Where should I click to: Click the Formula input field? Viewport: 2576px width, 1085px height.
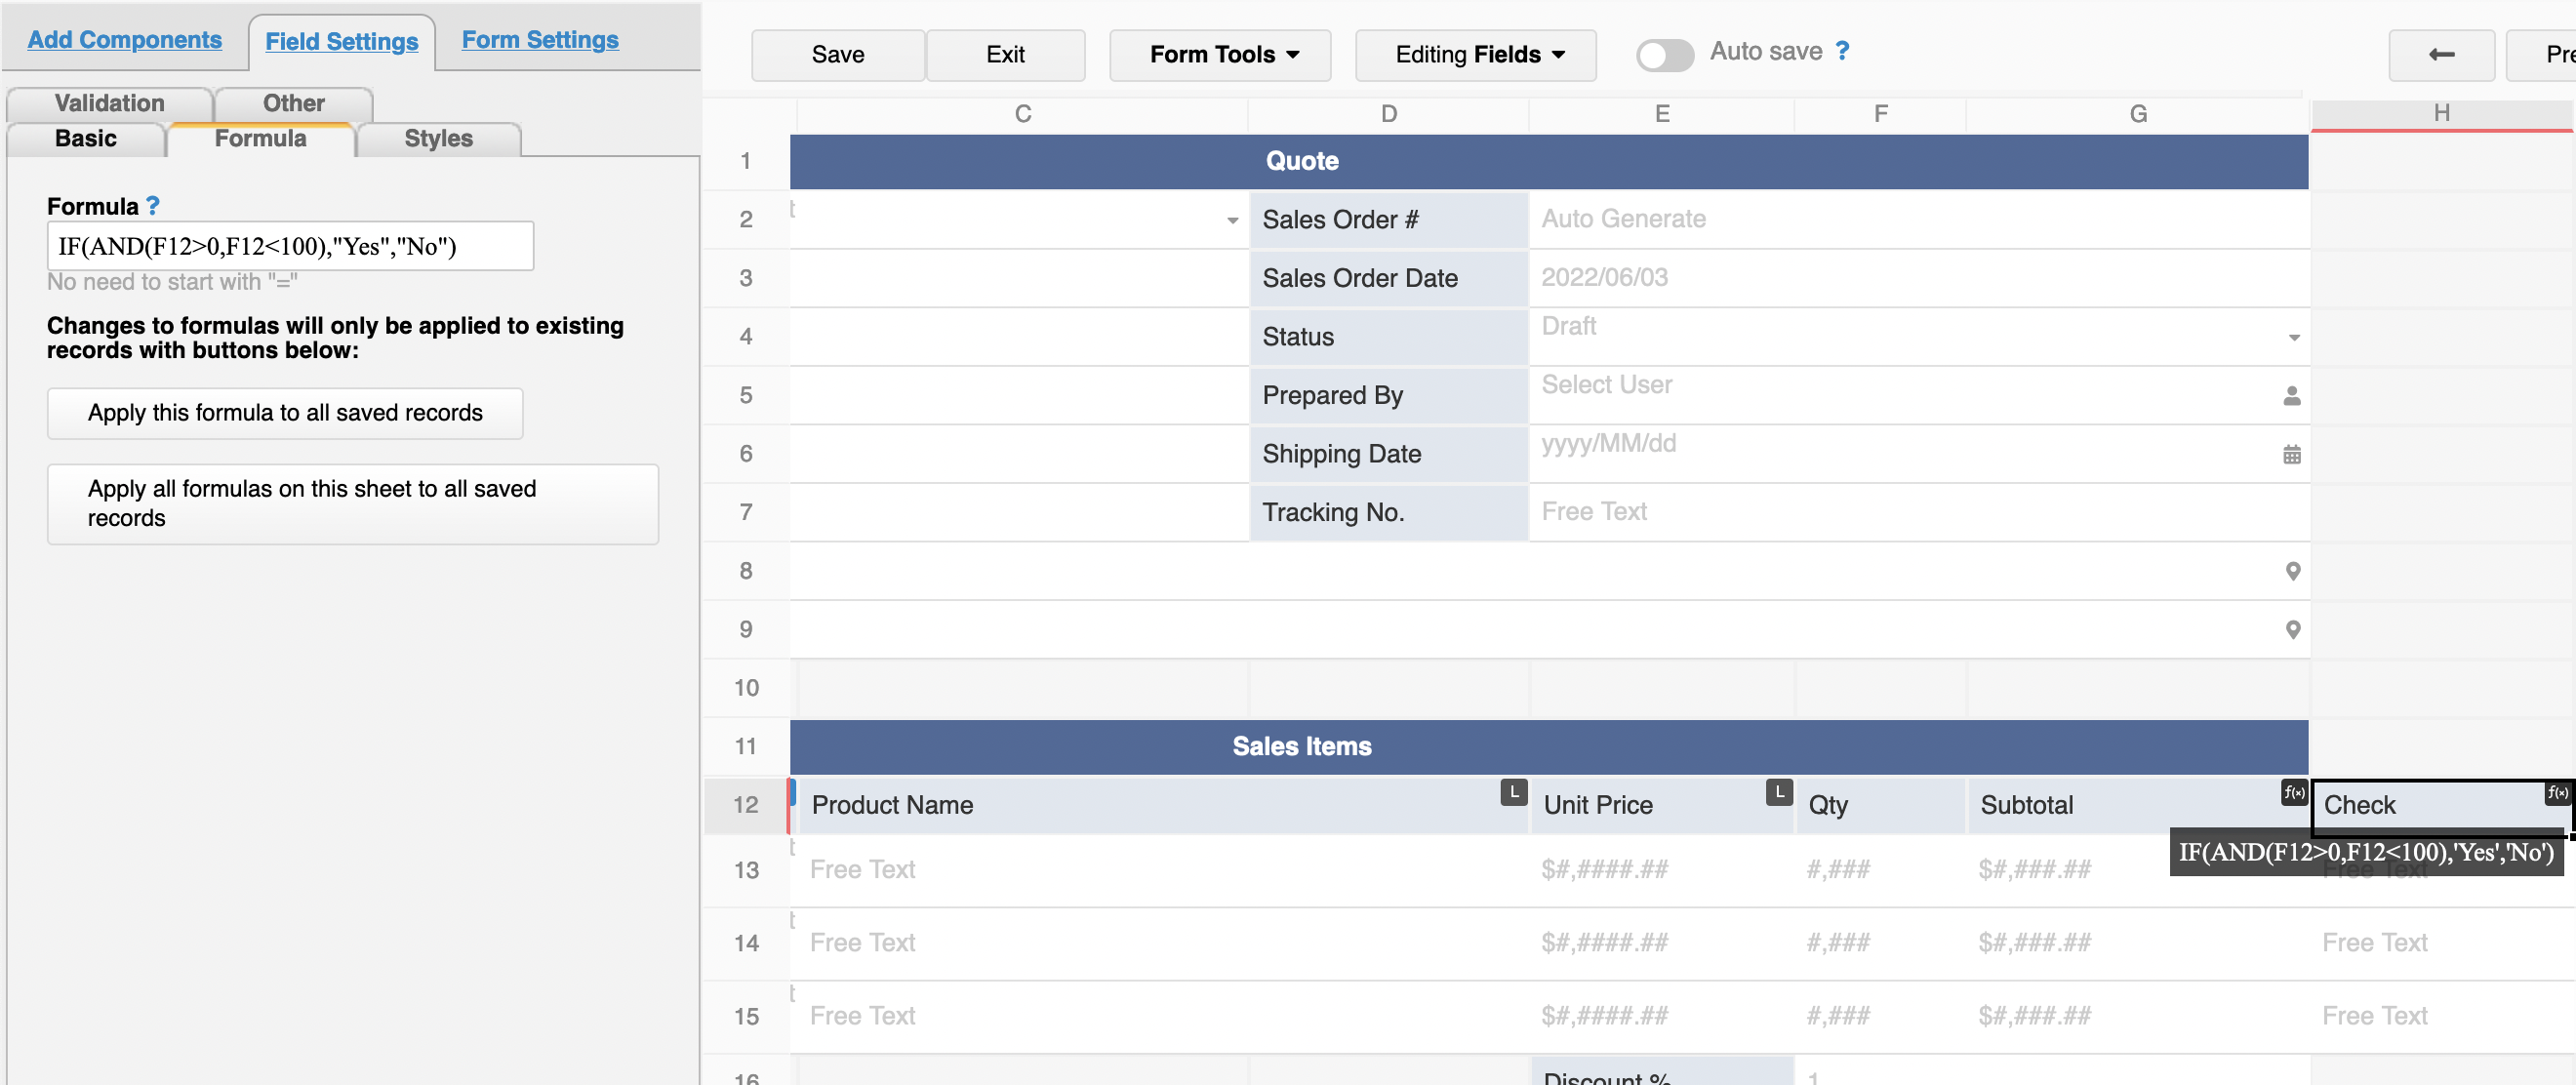(x=290, y=246)
